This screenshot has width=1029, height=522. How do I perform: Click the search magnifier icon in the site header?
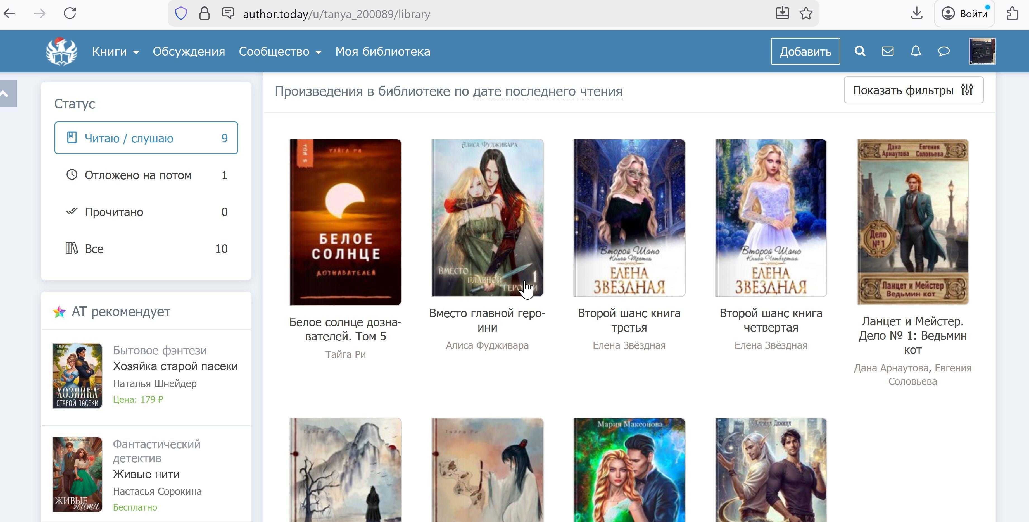tap(860, 51)
